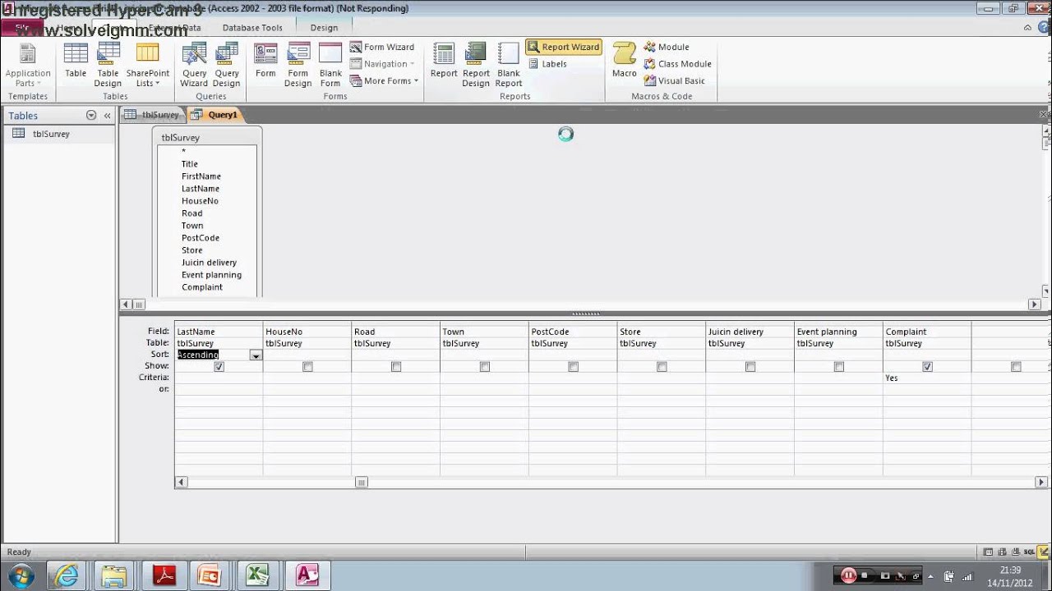The height and width of the screenshot is (591, 1052).
Task: Open Windows Start menu
Action: pyautogui.click(x=21, y=575)
